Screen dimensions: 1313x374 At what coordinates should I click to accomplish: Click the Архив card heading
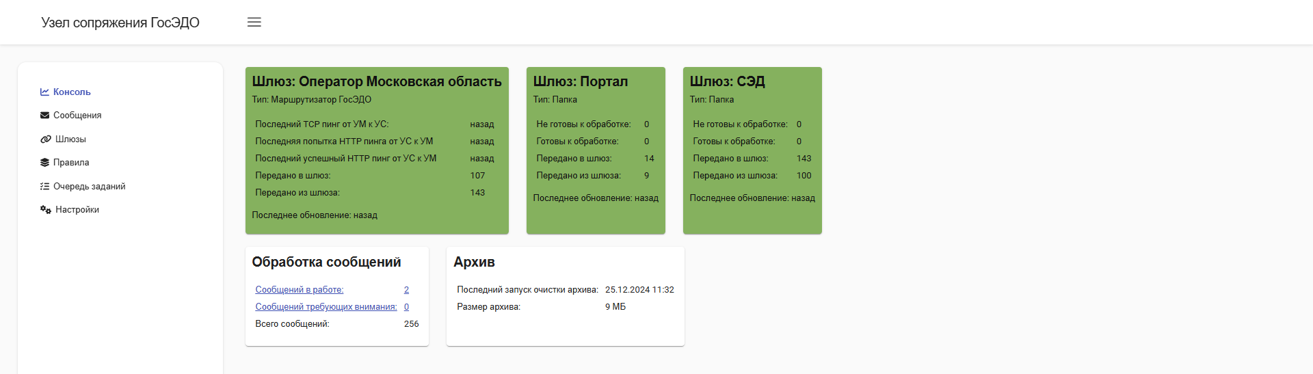click(x=474, y=262)
